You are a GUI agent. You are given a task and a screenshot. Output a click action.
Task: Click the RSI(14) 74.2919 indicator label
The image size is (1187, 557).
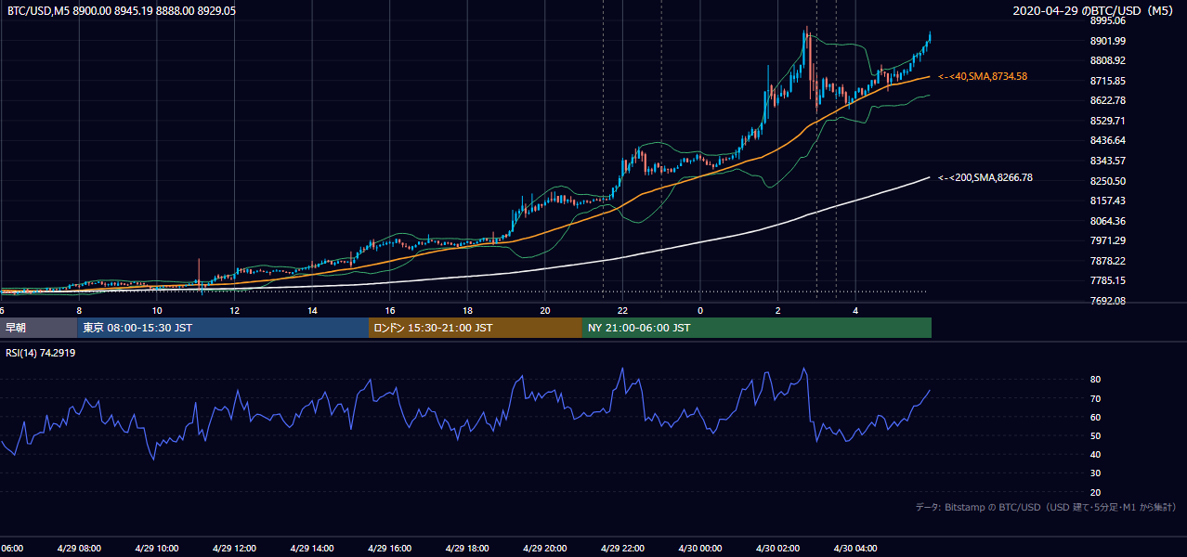pyautogui.click(x=42, y=351)
